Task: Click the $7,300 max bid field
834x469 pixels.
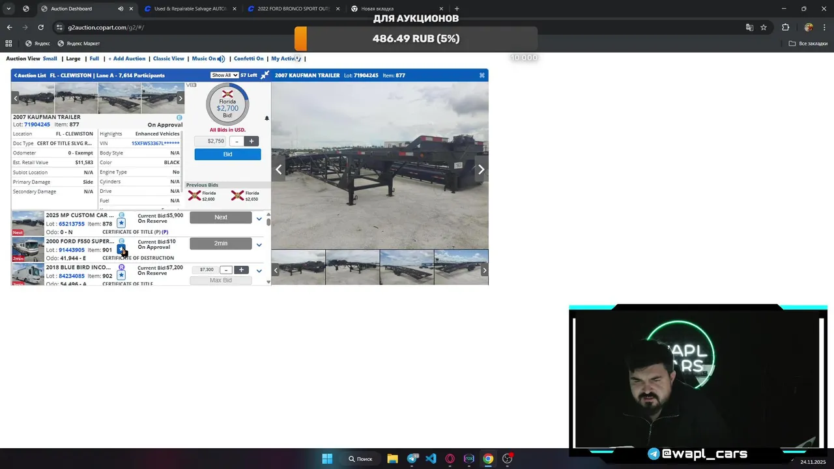Action: [207, 270]
